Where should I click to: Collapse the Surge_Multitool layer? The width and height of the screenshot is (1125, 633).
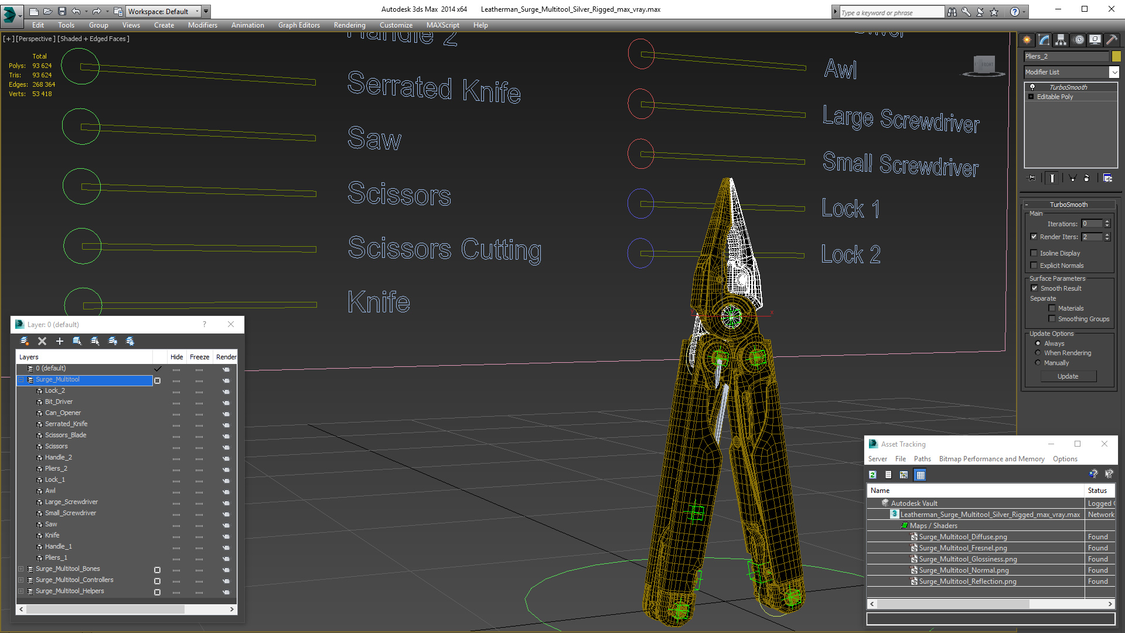coord(21,380)
